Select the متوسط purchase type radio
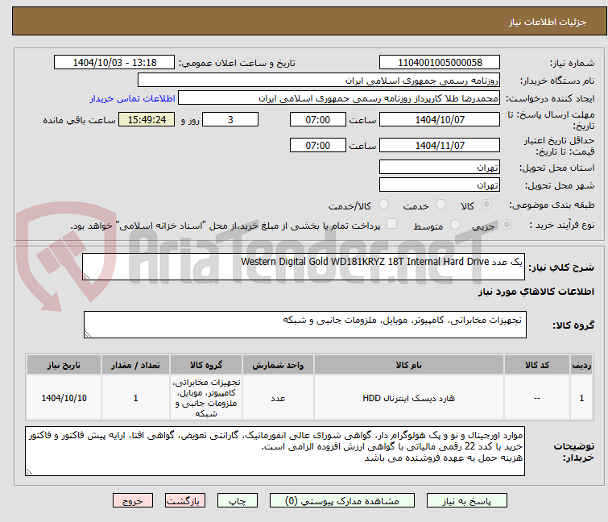608x522 pixels. [x=455, y=225]
